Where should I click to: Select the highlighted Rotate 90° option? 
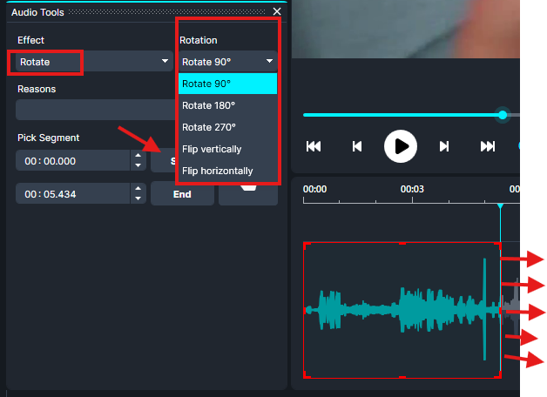(x=227, y=84)
